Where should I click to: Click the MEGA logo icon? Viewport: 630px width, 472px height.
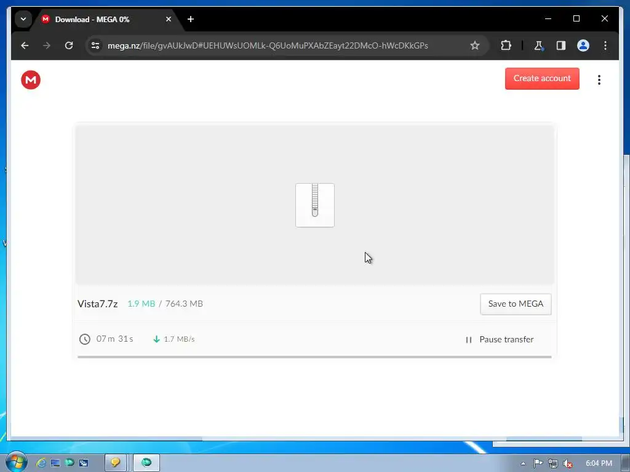pyautogui.click(x=31, y=80)
